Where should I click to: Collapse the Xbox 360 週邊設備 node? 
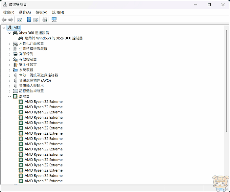(10, 33)
